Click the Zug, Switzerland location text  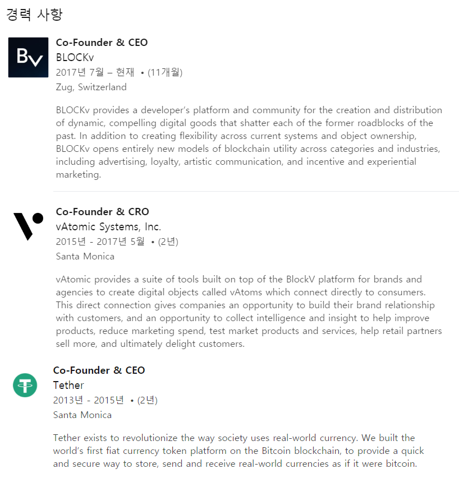click(91, 87)
